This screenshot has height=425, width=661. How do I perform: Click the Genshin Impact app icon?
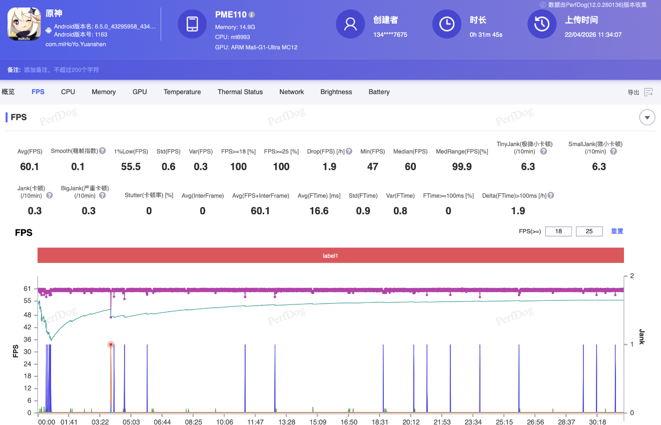24,24
